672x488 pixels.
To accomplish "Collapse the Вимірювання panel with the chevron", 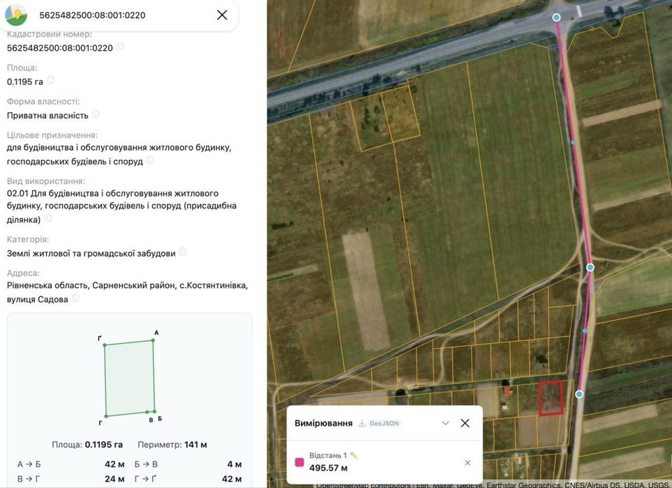I will (x=445, y=423).
